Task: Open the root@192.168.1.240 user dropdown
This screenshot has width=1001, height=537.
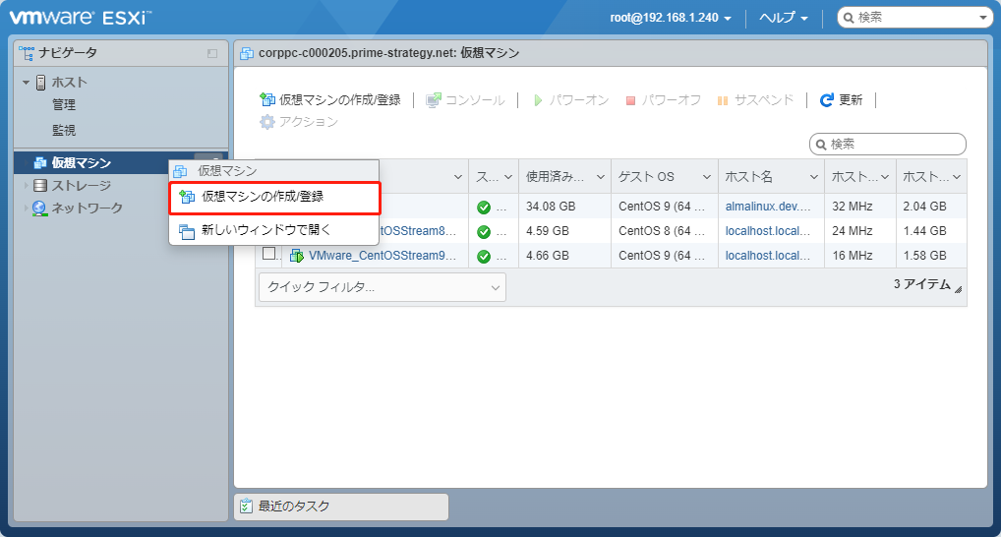Action: (671, 18)
